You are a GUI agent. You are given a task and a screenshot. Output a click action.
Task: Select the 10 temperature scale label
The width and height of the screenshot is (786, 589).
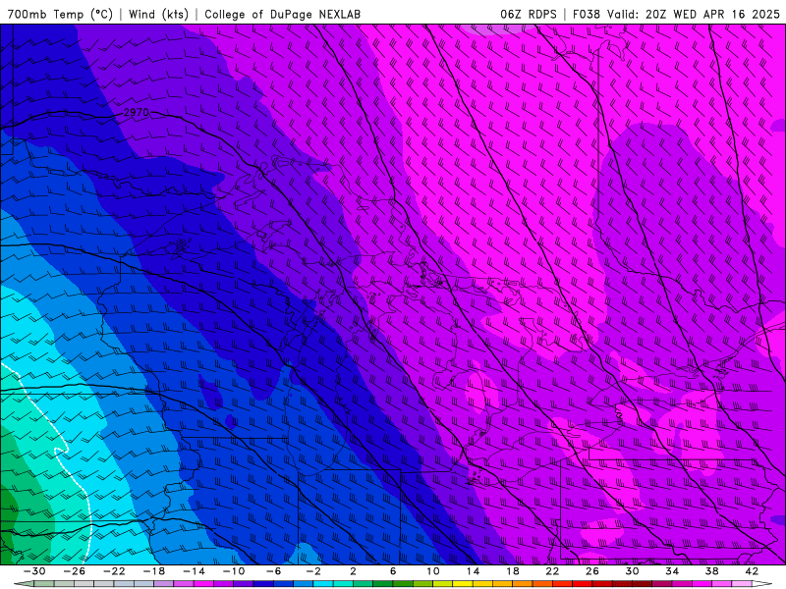point(433,571)
